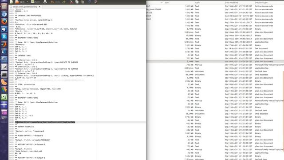284x160 pixels.
Task: Select the 526 bytes application log row
Action: 215,42
